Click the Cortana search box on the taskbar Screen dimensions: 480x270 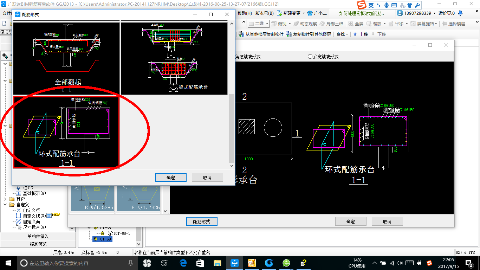pyautogui.click(x=77, y=263)
